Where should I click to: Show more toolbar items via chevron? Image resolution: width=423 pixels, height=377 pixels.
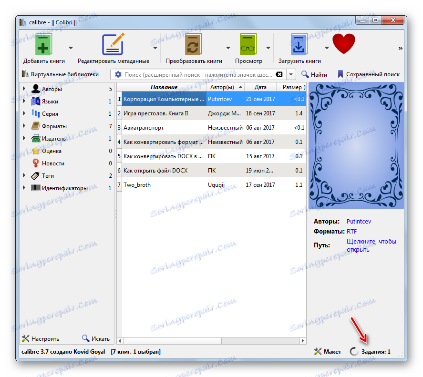(400, 48)
